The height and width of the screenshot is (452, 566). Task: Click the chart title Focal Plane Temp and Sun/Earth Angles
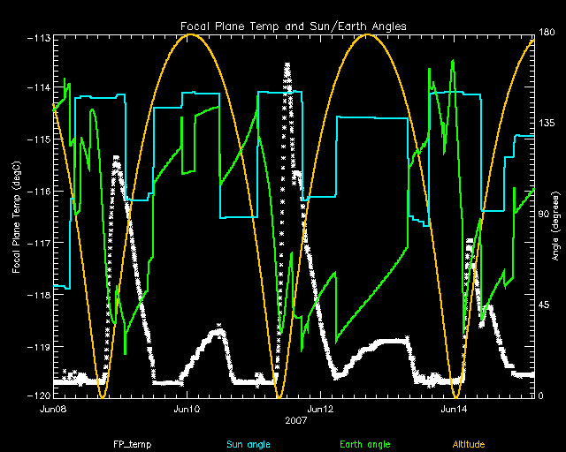(x=293, y=25)
